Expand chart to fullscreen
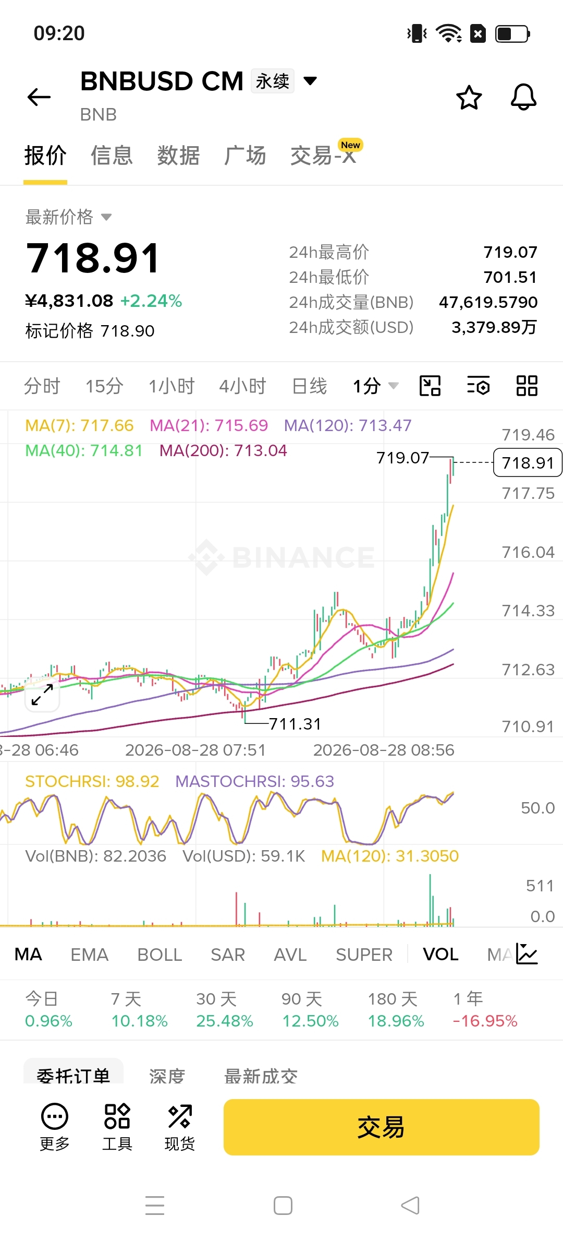563x1240 pixels. pyautogui.click(x=42, y=695)
